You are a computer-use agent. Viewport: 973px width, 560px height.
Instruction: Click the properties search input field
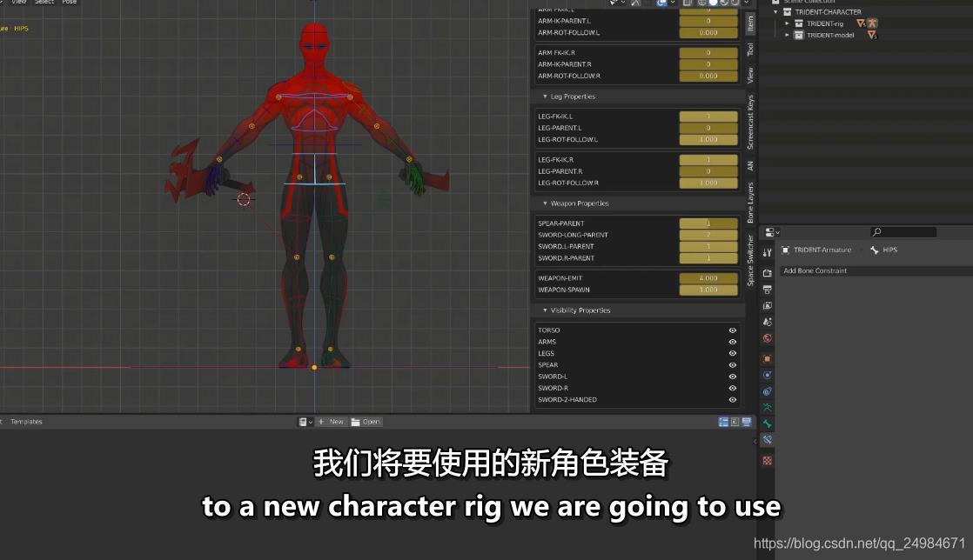point(903,232)
